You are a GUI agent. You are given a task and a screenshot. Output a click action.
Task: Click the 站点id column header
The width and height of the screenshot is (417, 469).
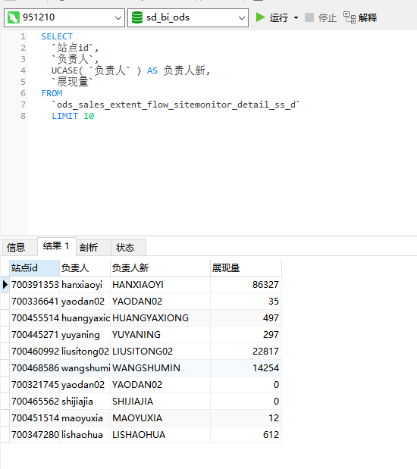tap(34, 267)
